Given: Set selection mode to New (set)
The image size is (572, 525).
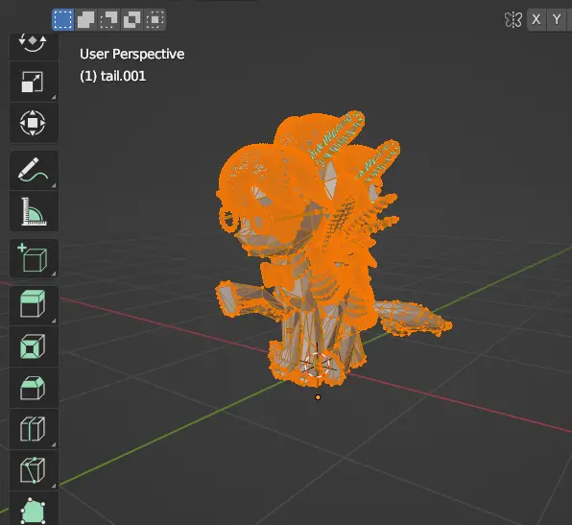Looking at the screenshot, I should [x=63, y=19].
